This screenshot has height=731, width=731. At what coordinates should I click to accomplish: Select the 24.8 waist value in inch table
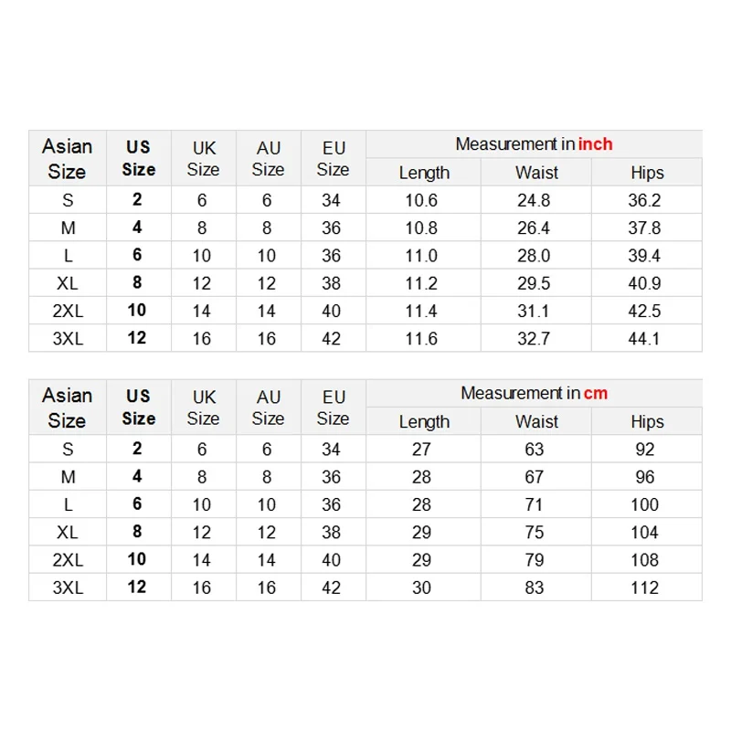click(534, 200)
